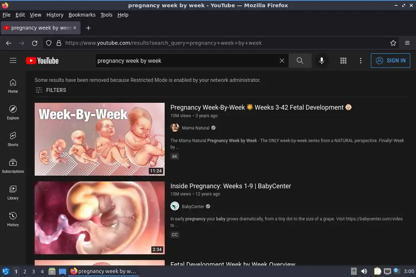Image resolution: width=416 pixels, height=277 pixels.
Task: Open the volume control in tray
Action: [x=364, y=271]
